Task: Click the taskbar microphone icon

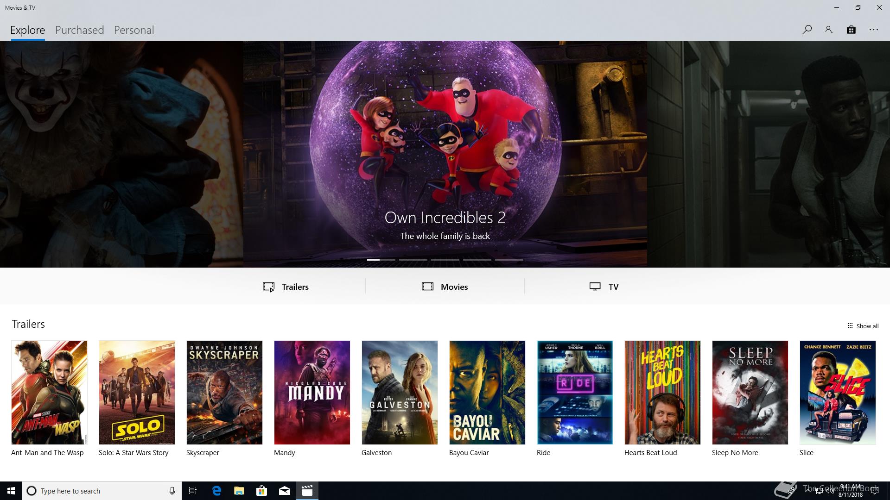Action: [172, 491]
